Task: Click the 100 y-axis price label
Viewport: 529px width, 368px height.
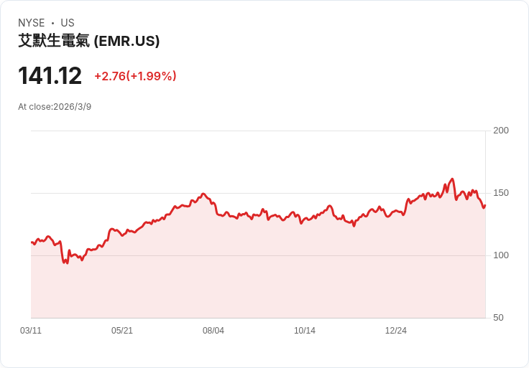Action: point(501,255)
